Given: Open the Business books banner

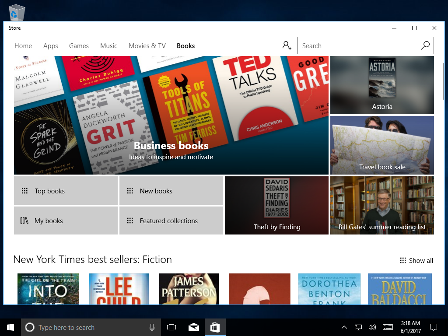Looking at the screenshot, I should 171,115.
